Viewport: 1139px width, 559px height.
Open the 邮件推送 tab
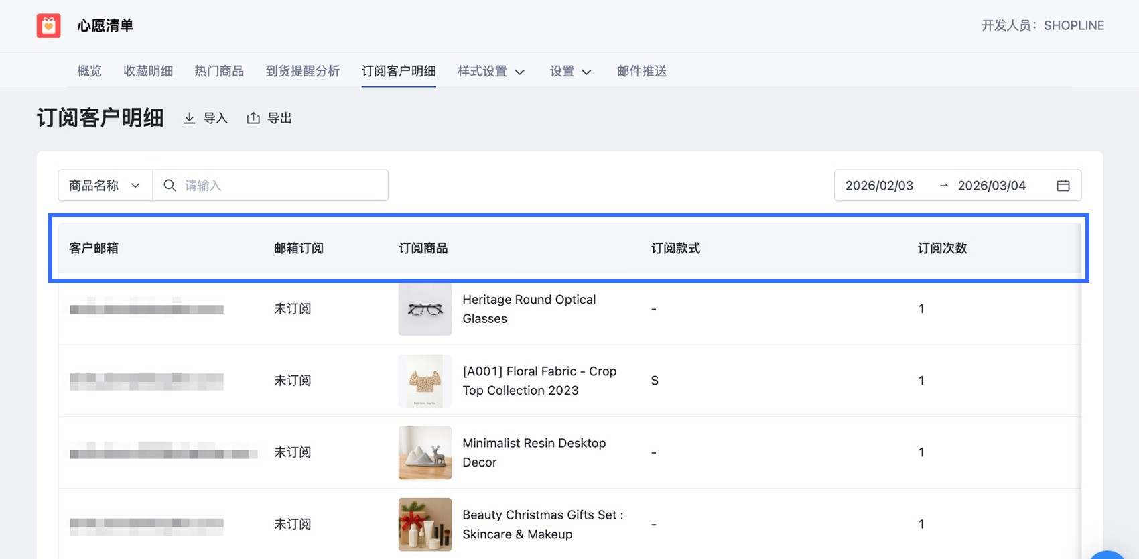click(641, 71)
